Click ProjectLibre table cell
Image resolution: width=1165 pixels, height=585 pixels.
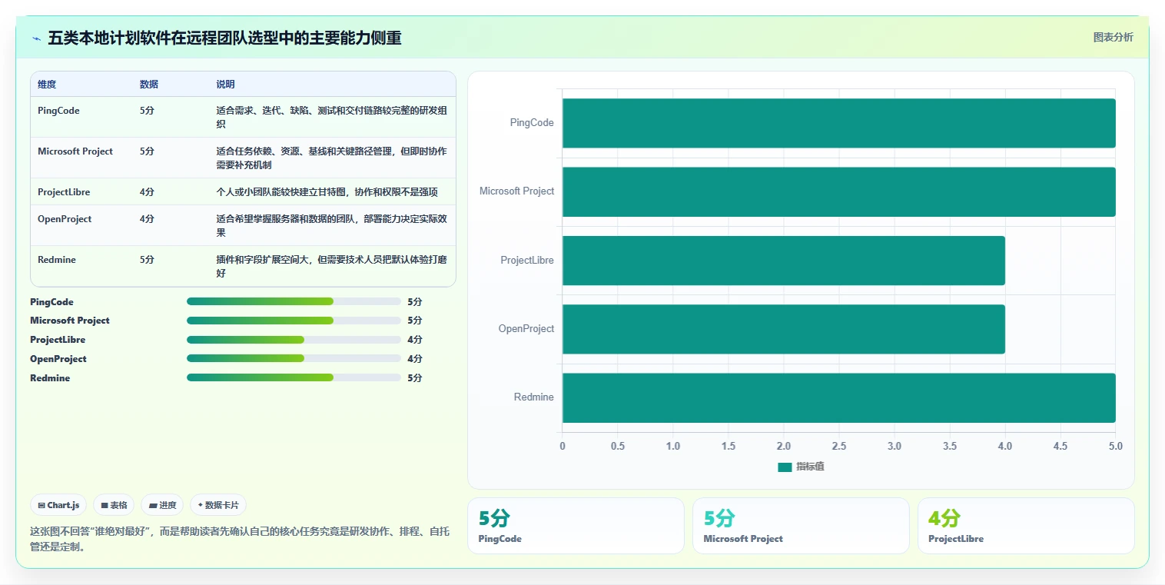click(x=64, y=191)
